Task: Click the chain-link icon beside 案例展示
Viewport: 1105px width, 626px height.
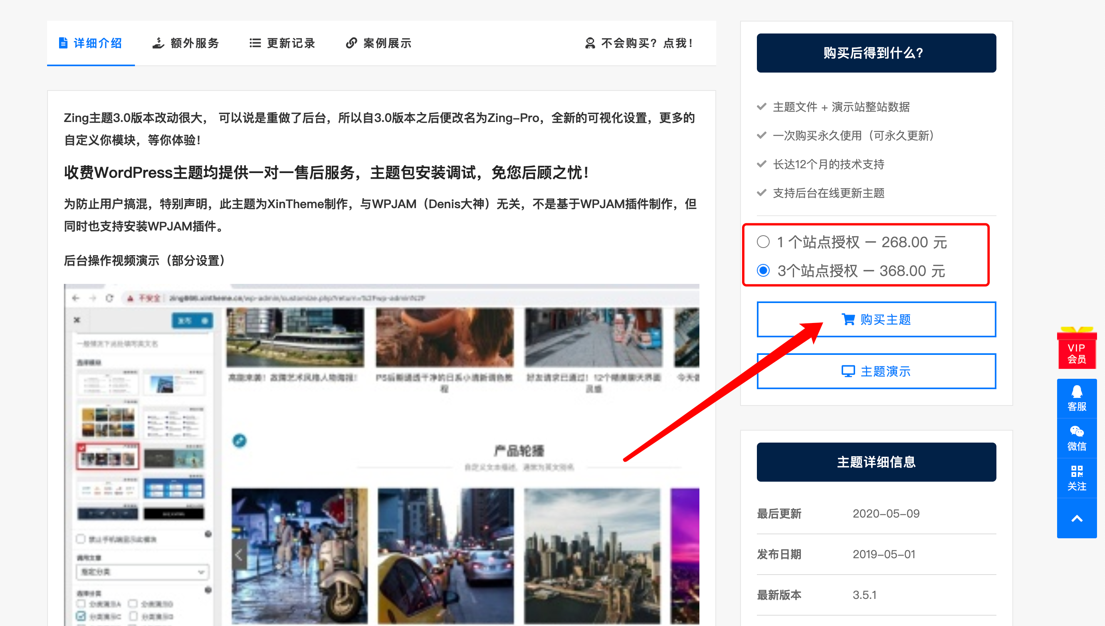Action: 351,43
